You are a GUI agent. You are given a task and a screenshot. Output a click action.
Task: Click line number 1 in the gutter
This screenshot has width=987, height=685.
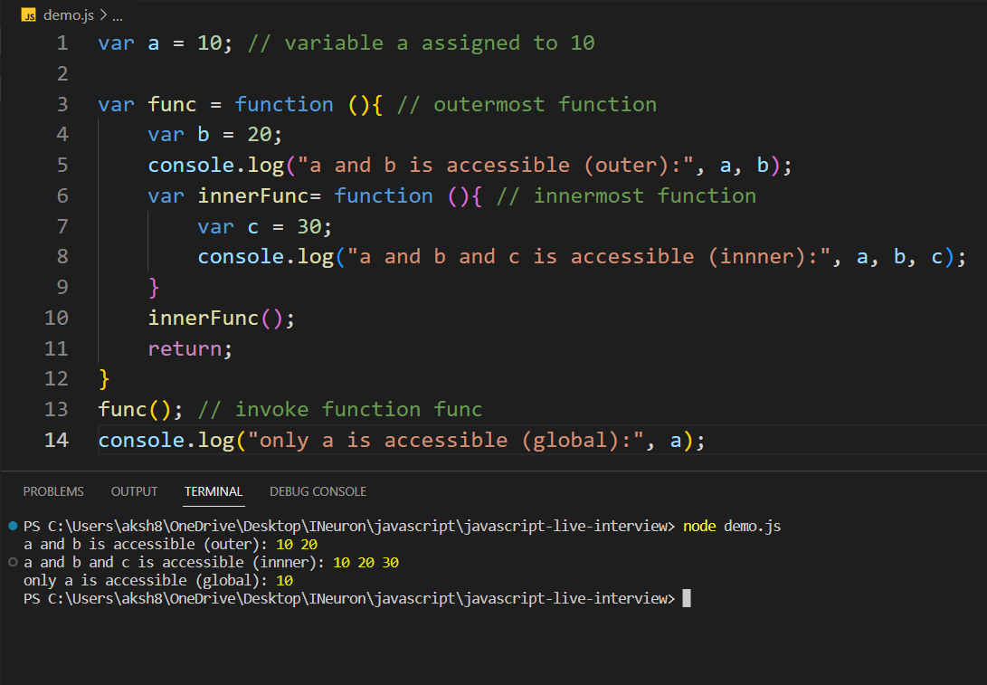62,43
